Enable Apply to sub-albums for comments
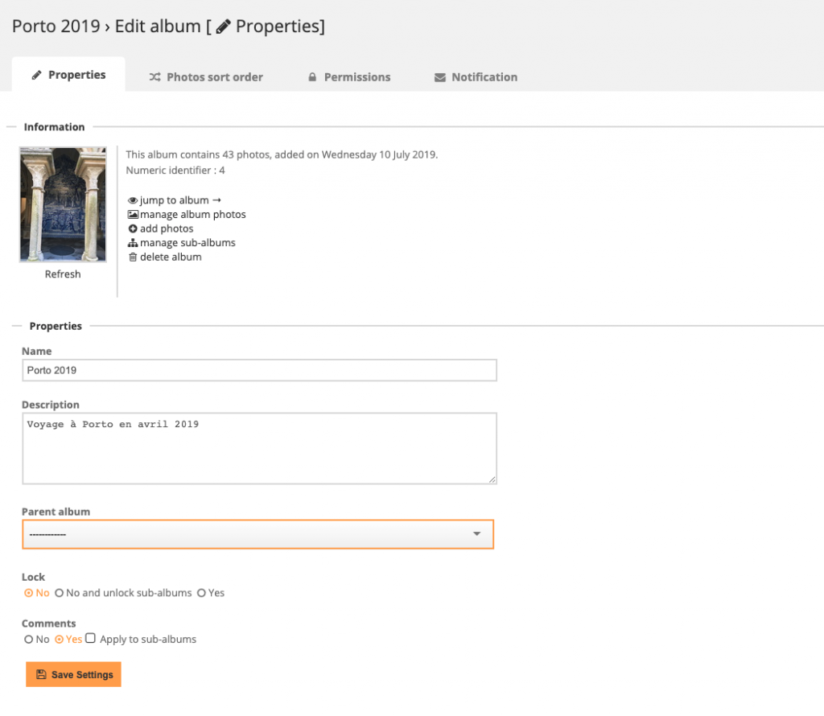This screenshot has width=824, height=716. 89,638
